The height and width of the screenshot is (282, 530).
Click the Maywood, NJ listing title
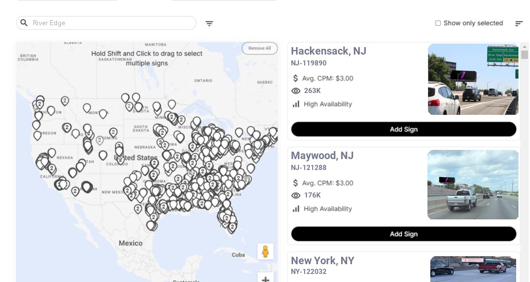click(x=322, y=156)
